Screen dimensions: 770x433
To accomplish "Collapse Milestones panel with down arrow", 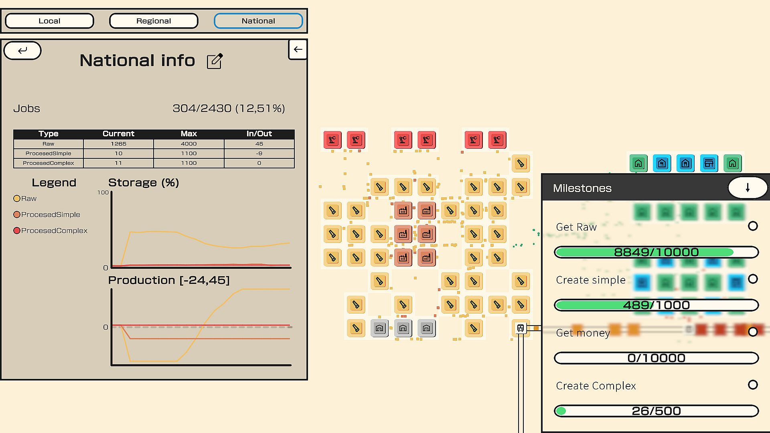I will coord(747,188).
